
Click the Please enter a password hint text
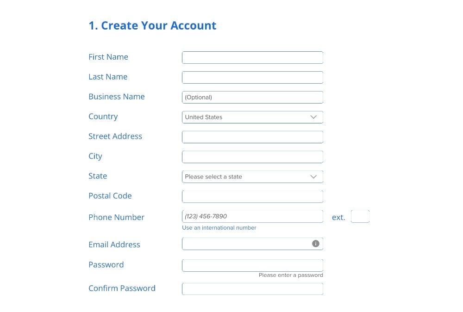(x=290, y=275)
